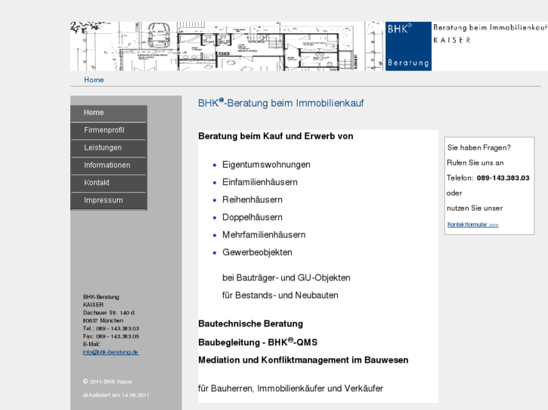Click the Doppelhäusern list item
Screen dimensions: 548x410
253,217
